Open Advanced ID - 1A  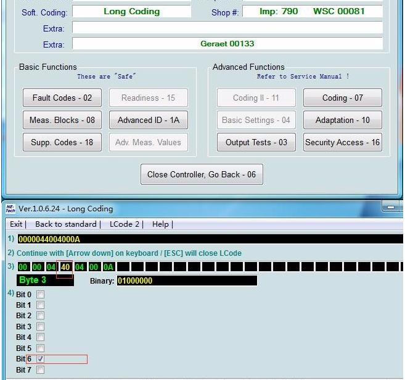click(149, 120)
